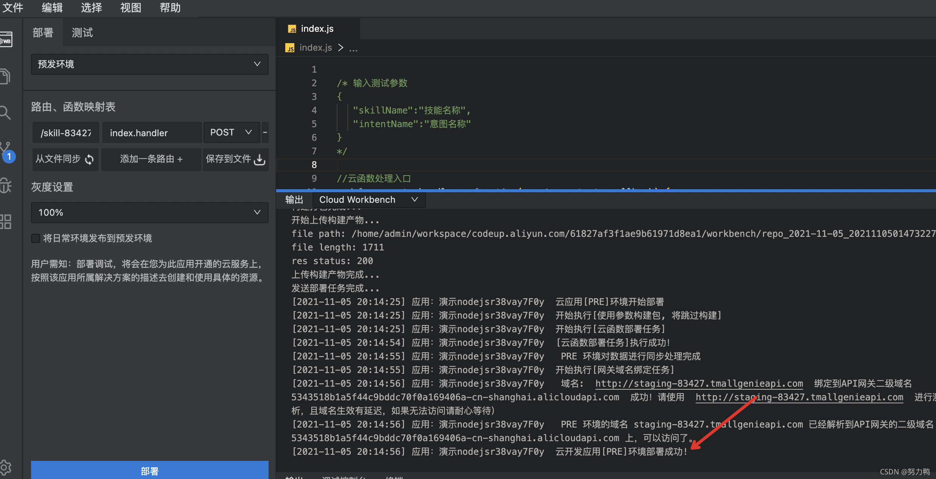The image size is (936, 479).
Task: Click the 开始执行[网关域名绑定任务] log line
Action: pyautogui.click(x=615, y=370)
